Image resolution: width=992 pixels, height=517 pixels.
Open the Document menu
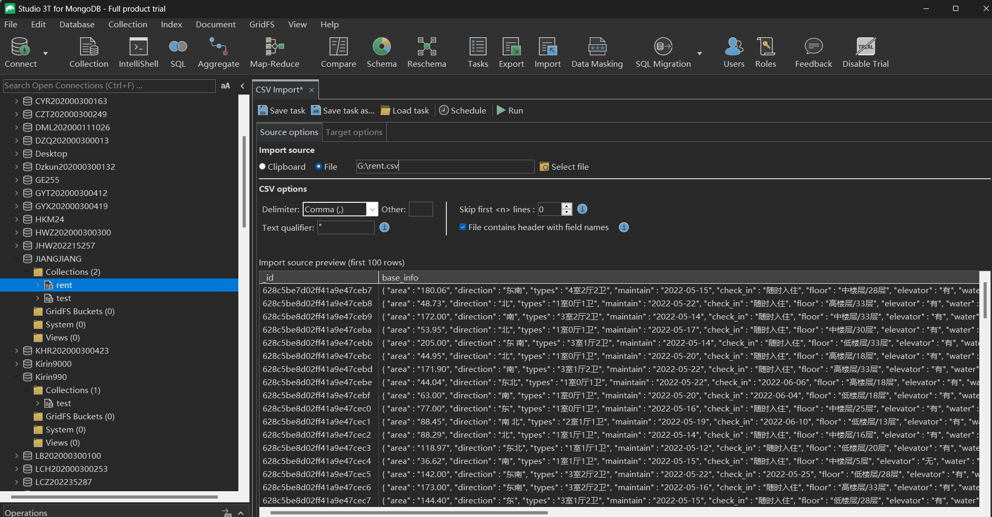tap(216, 24)
